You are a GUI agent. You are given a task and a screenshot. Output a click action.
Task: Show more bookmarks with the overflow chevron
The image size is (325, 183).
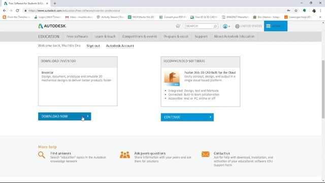[320, 17]
